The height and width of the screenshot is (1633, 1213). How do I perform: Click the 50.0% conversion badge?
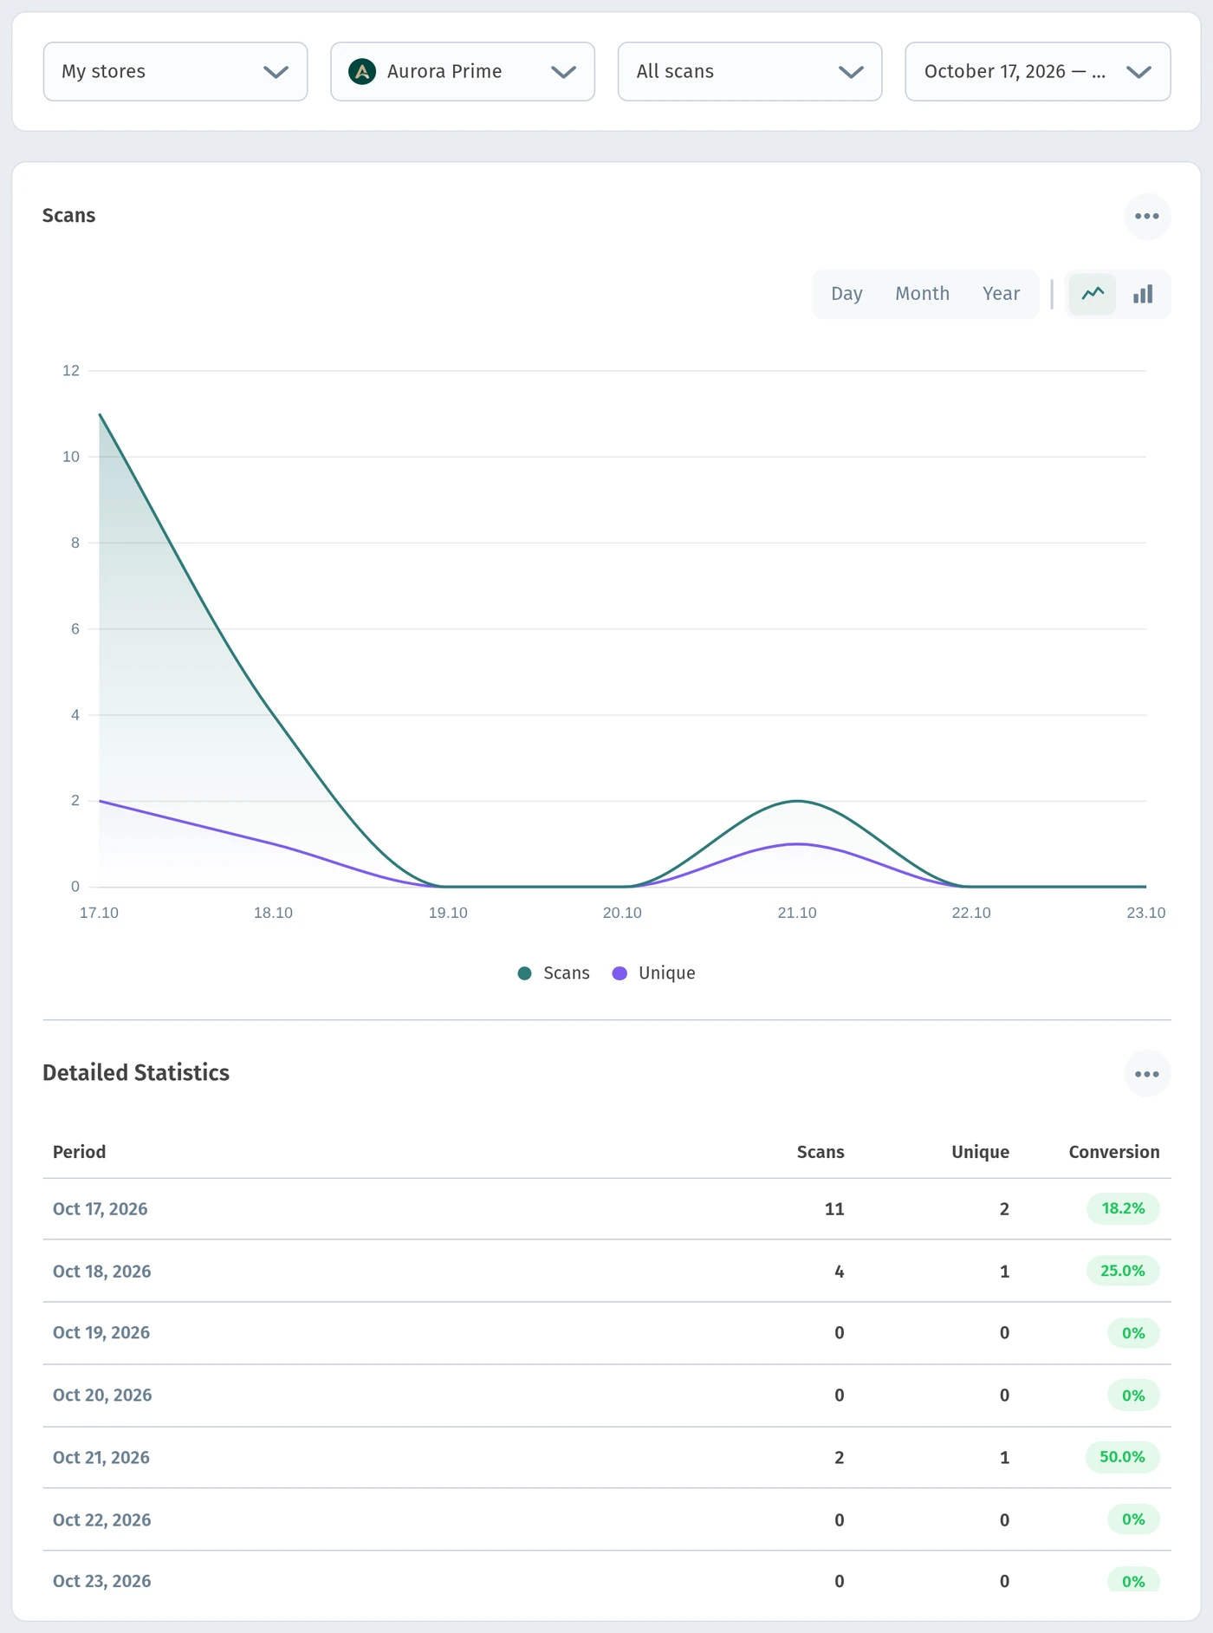coord(1123,1457)
